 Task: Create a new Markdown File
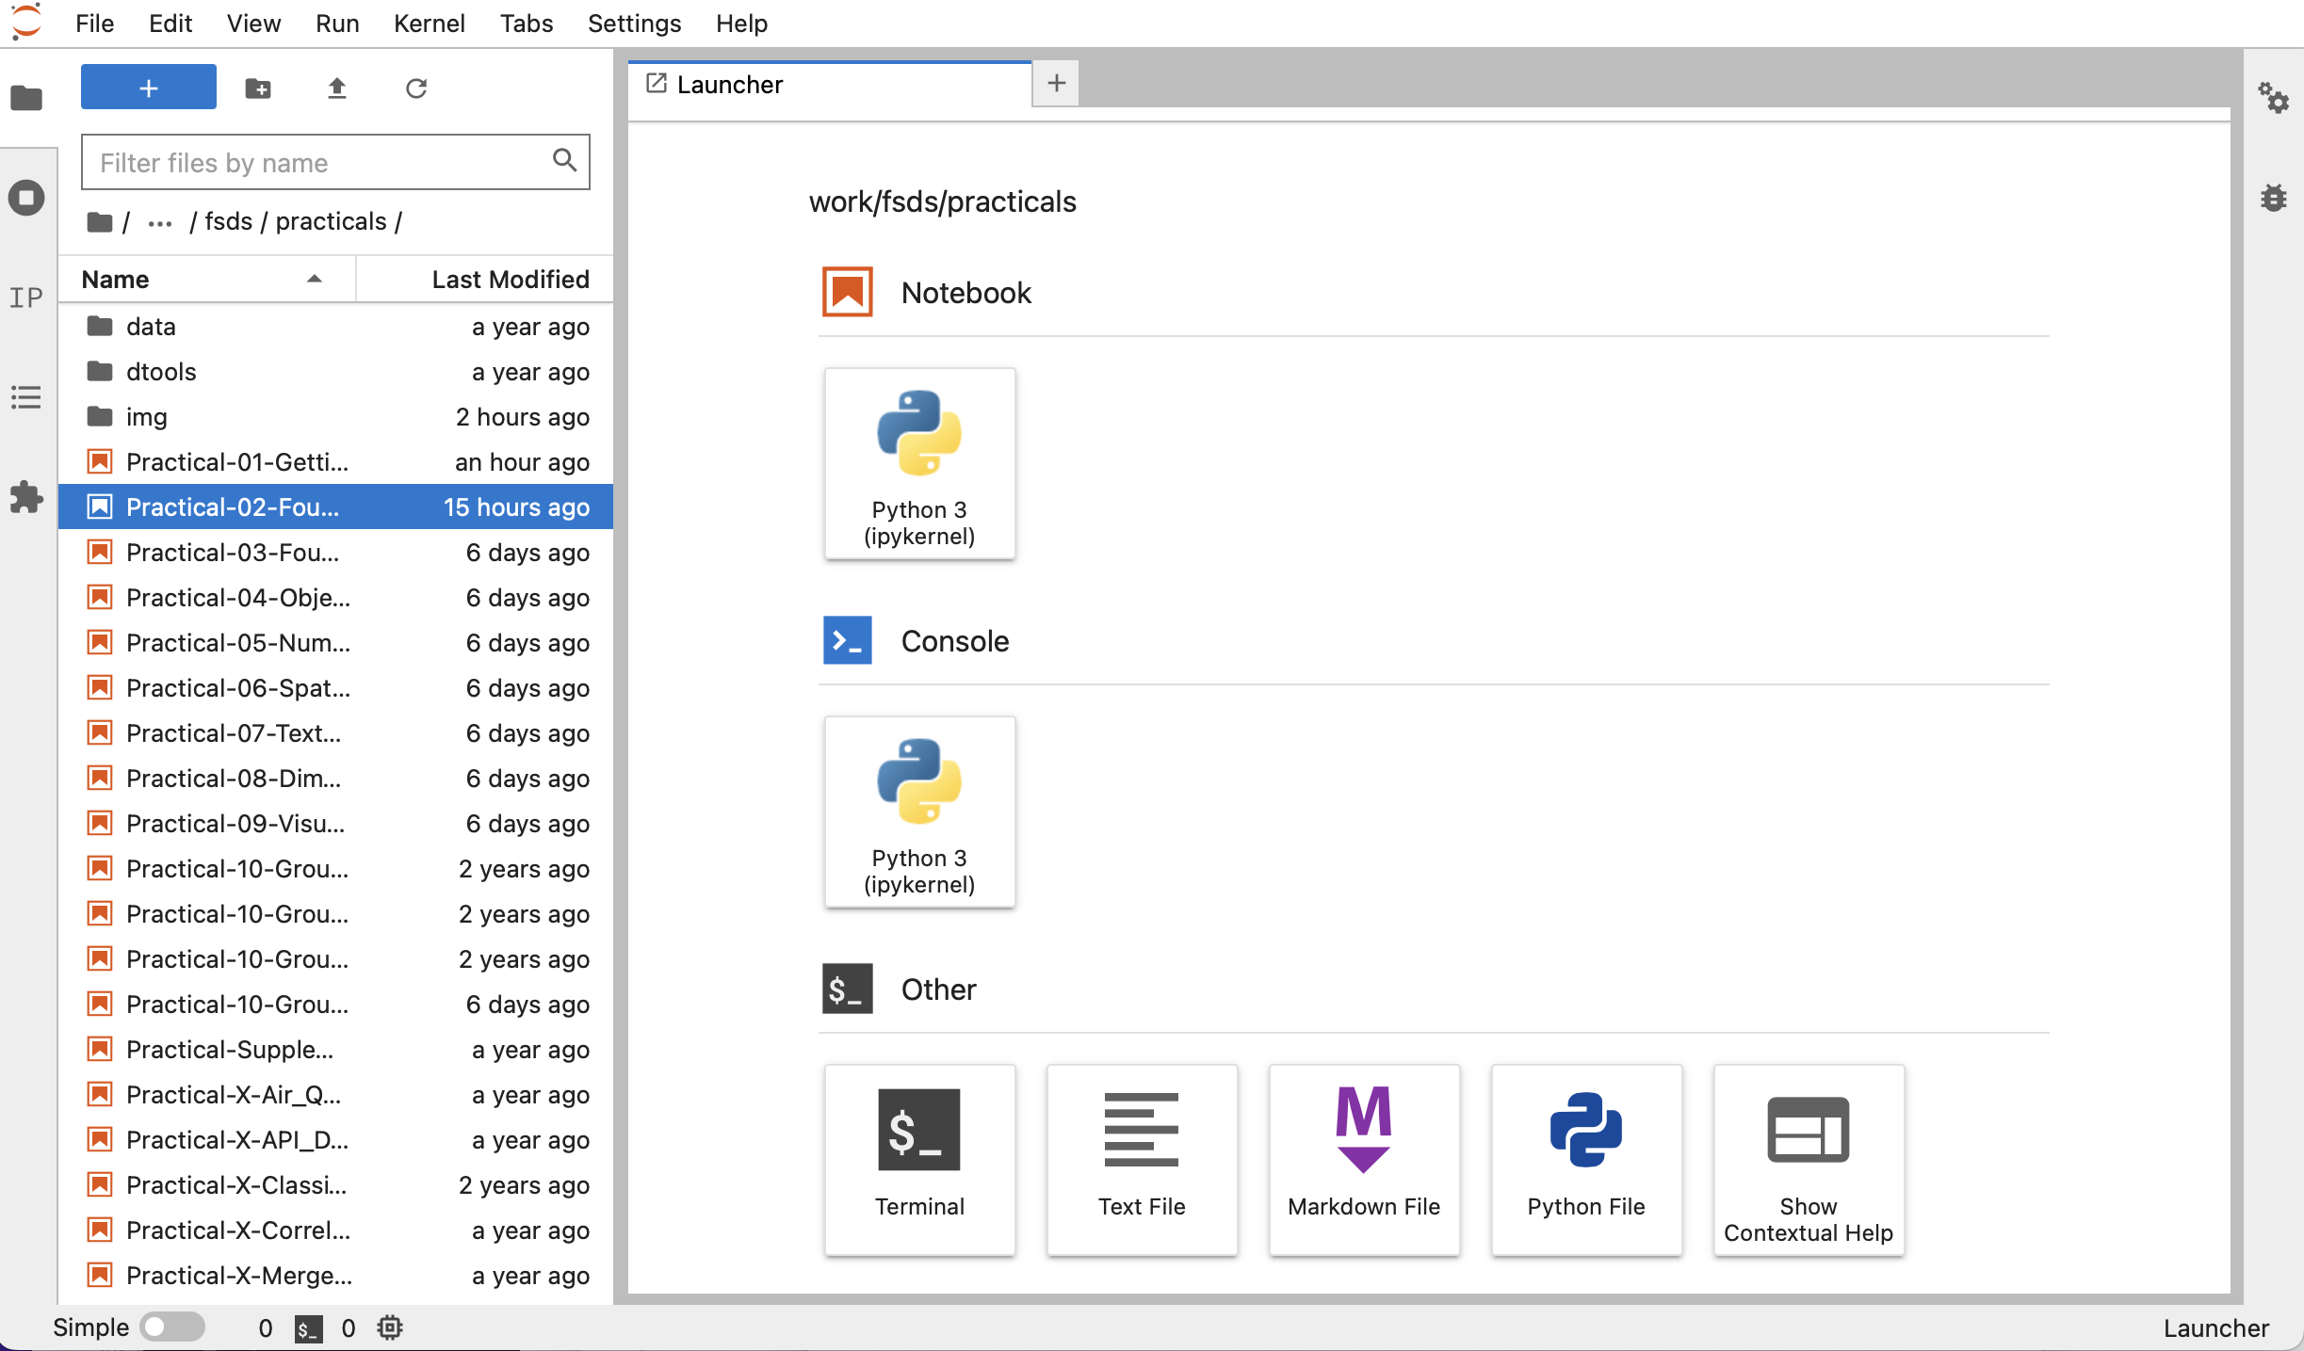coord(1364,1160)
